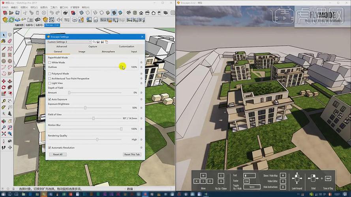
Task: Switch to the Capture tab
Action: click(93, 46)
